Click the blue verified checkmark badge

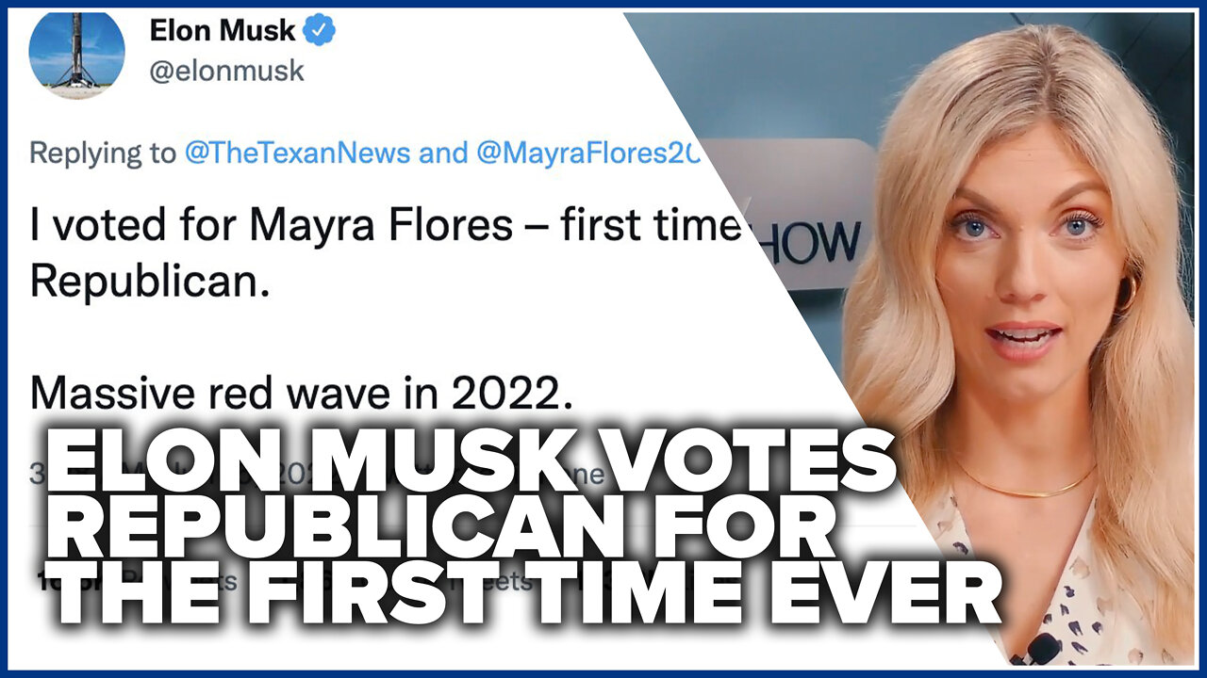(x=323, y=31)
